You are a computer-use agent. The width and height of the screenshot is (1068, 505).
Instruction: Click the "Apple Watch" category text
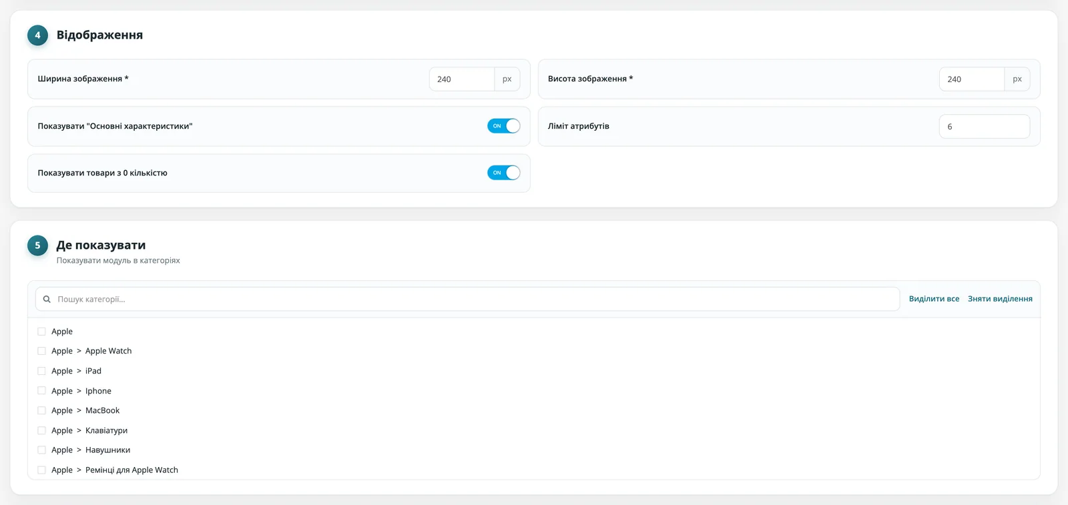pyautogui.click(x=108, y=351)
